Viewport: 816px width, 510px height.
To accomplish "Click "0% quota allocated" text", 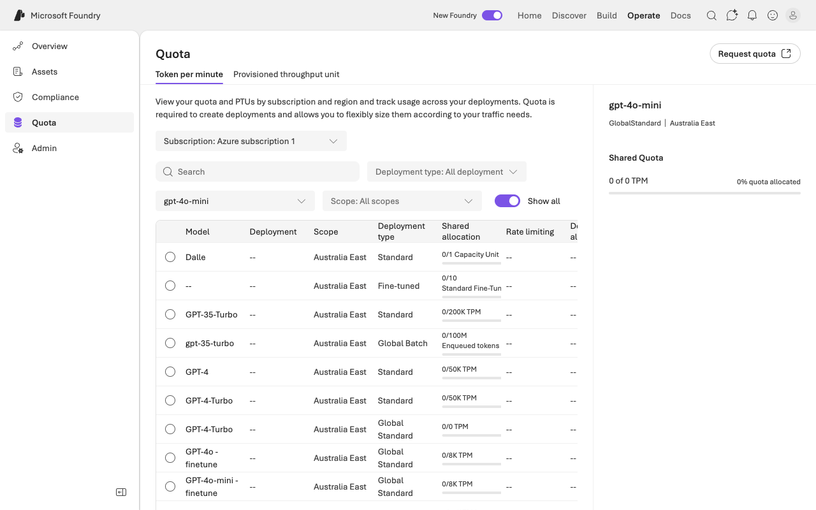I will 769,182.
